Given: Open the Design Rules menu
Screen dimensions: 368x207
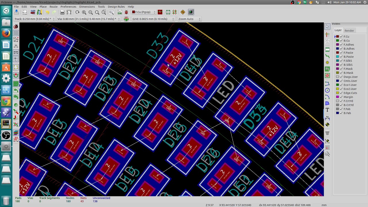Looking at the screenshot, I should (116, 7).
